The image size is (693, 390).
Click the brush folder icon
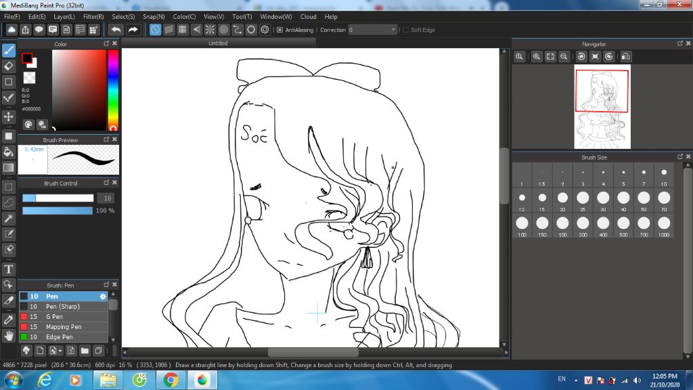pos(85,351)
